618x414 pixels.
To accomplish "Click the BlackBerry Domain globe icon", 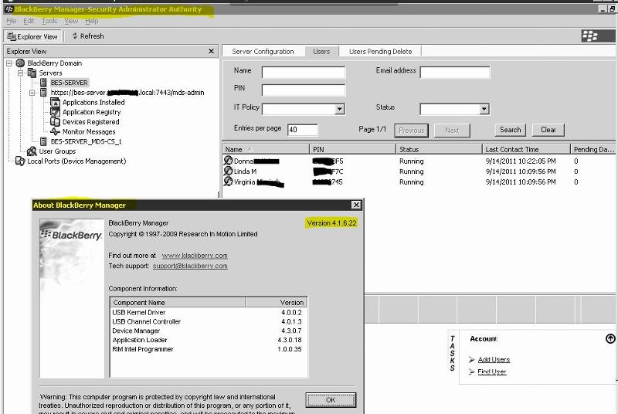I will tap(21, 63).
